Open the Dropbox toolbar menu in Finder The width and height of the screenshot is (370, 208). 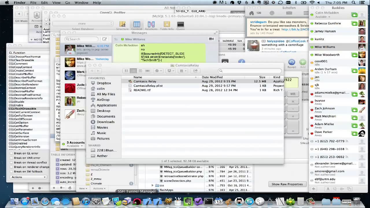coord(171,71)
